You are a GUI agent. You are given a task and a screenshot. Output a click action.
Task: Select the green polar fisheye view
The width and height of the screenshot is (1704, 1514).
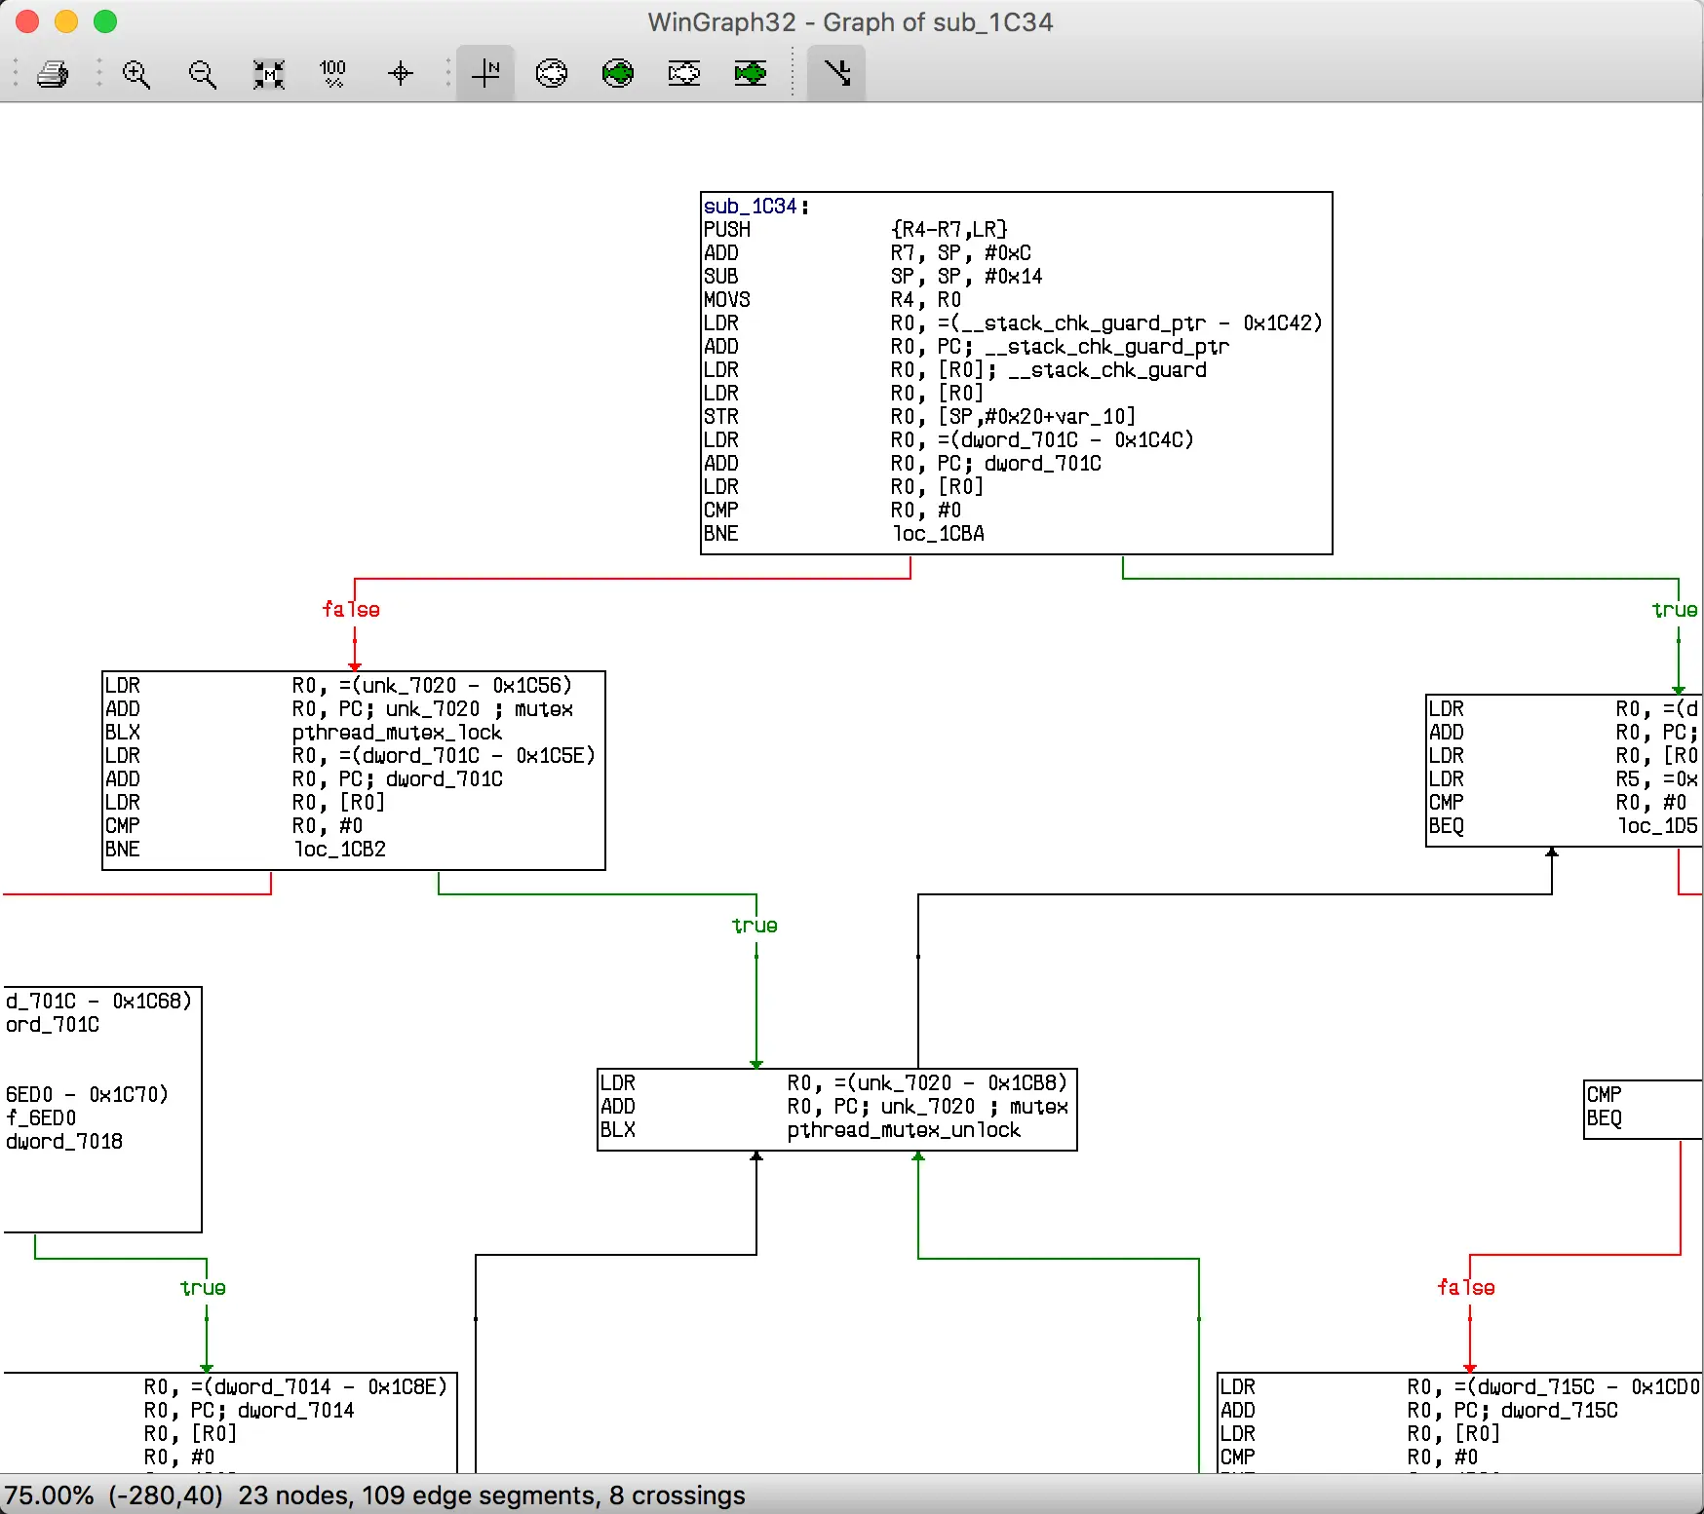click(x=618, y=73)
